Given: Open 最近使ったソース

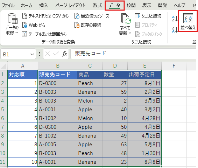Looking at the screenshot, I should (92, 16).
